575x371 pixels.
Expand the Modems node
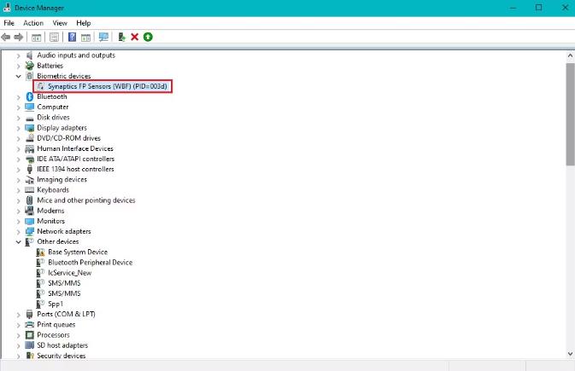tap(18, 211)
